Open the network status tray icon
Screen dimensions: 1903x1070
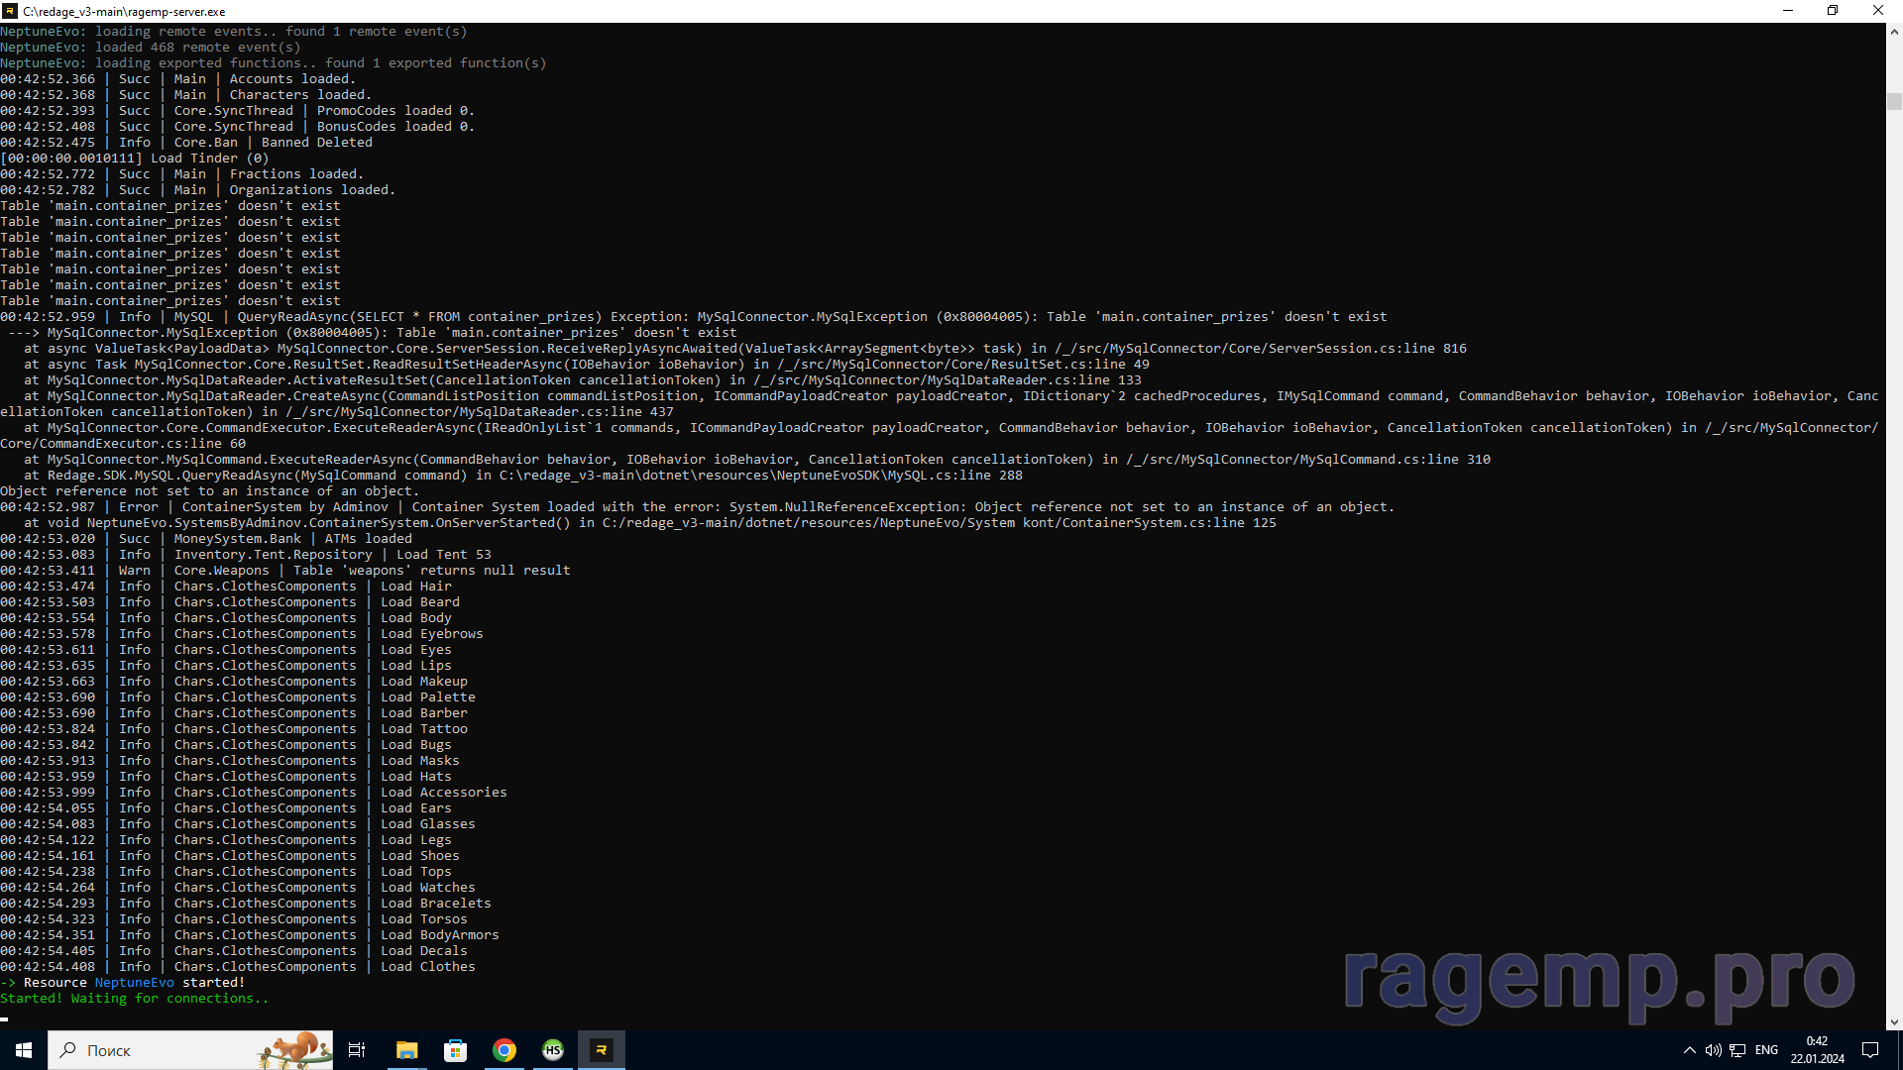coord(1737,1050)
